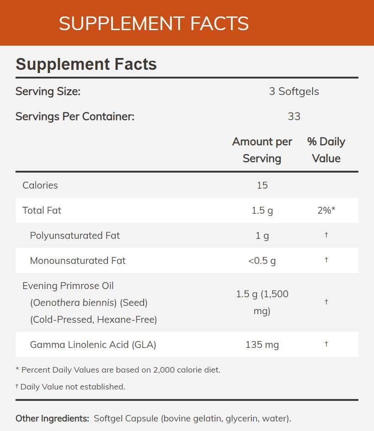Click the 33 servings value
Image resolution: width=374 pixels, height=431 pixels.
point(294,116)
